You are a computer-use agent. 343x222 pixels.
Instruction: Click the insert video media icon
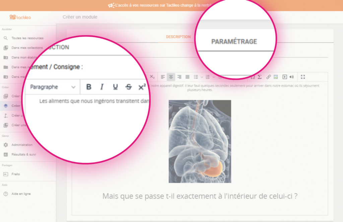click(284, 77)
